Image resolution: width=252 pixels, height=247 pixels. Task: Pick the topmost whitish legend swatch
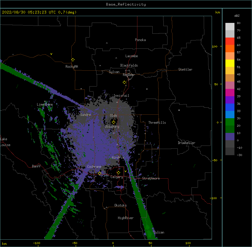(x=230, y=26)
